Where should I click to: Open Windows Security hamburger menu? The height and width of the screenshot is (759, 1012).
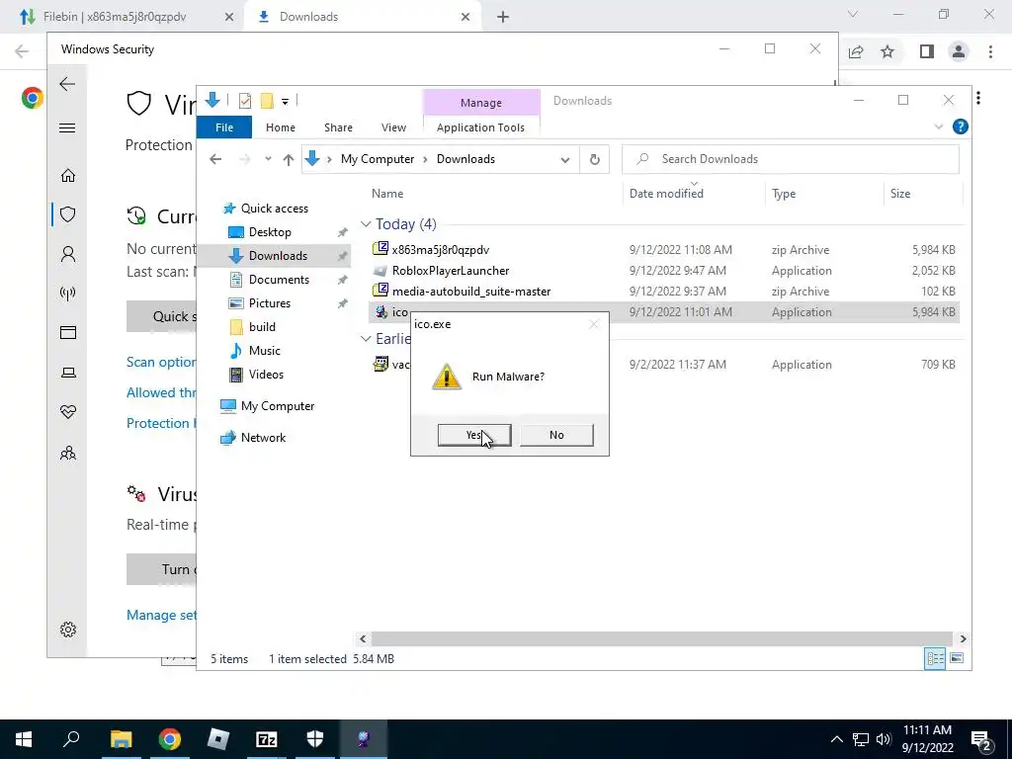pos(67,127)
